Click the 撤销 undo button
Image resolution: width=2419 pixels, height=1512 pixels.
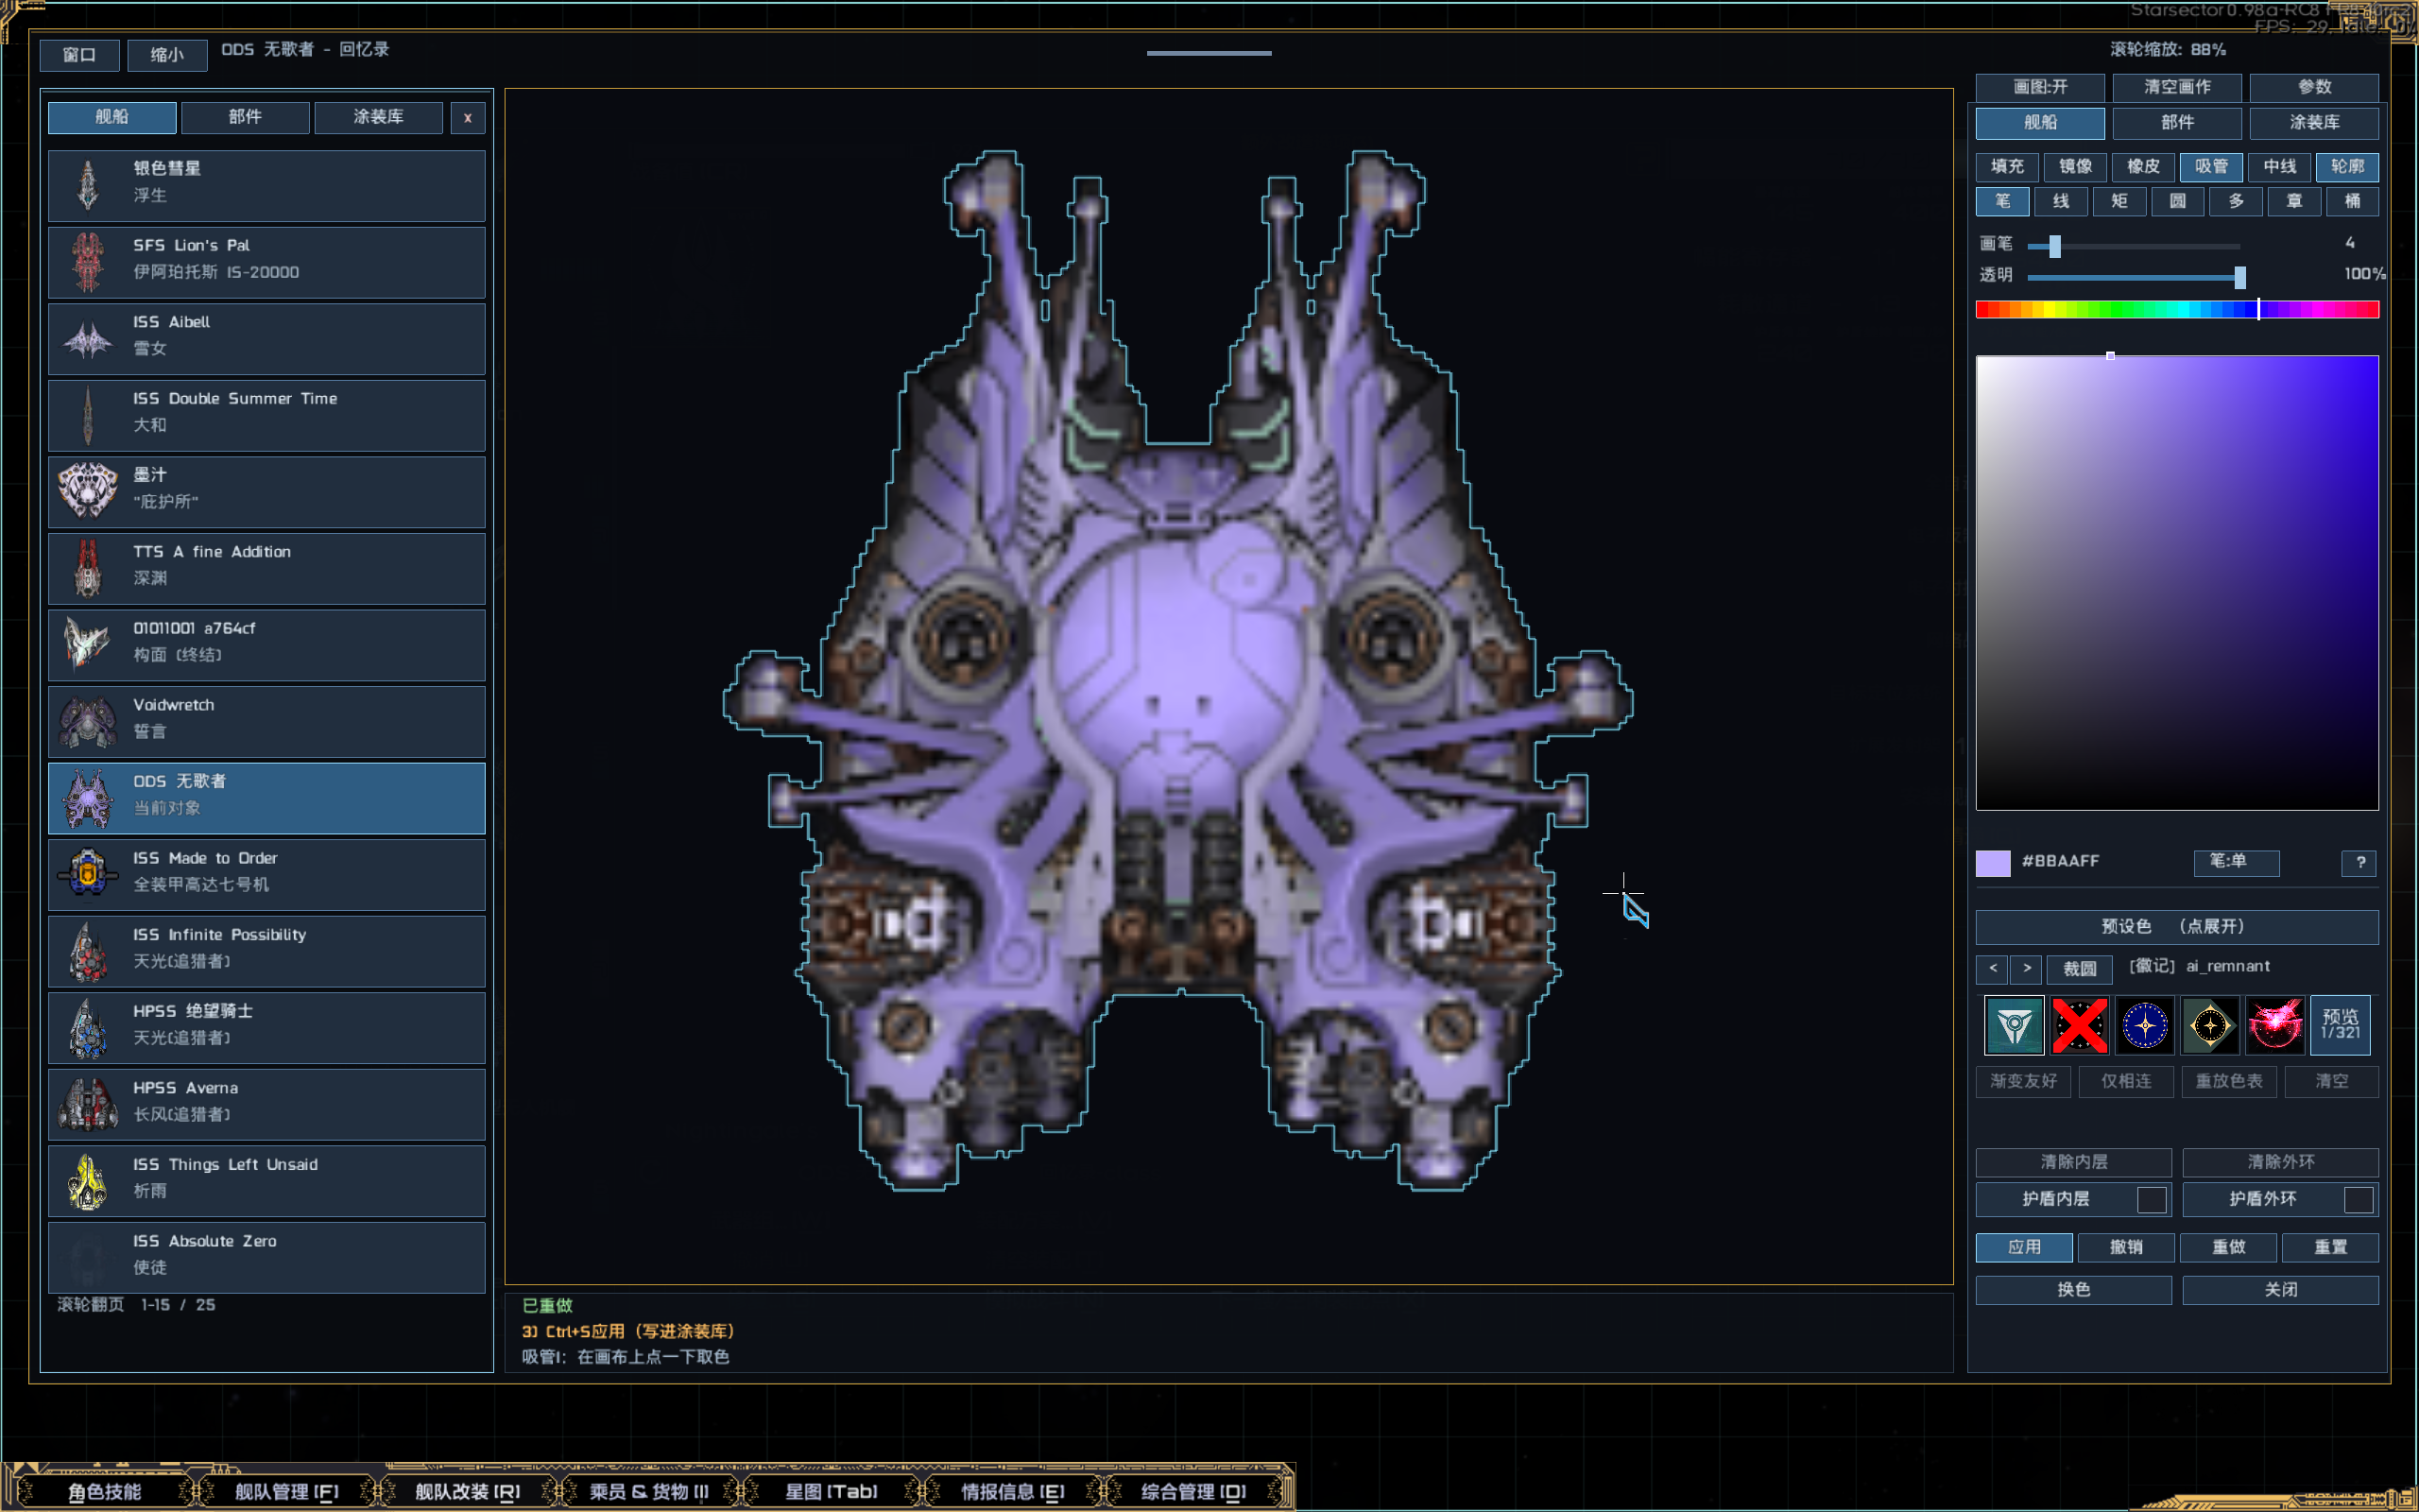[x=2126, y=1247]
